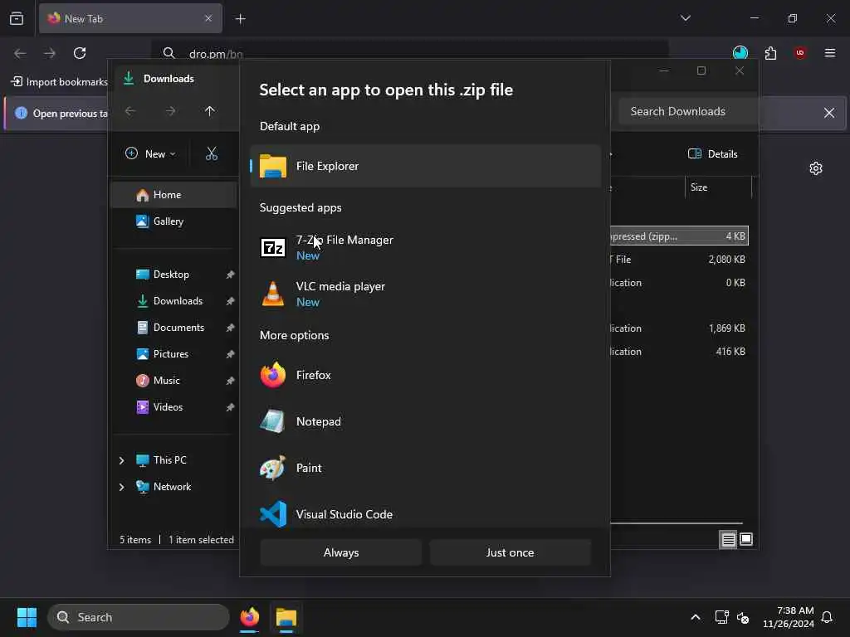Open Downloads quick access folder
The height and width of the screenshot is (637, 850).
click(173, 300)
